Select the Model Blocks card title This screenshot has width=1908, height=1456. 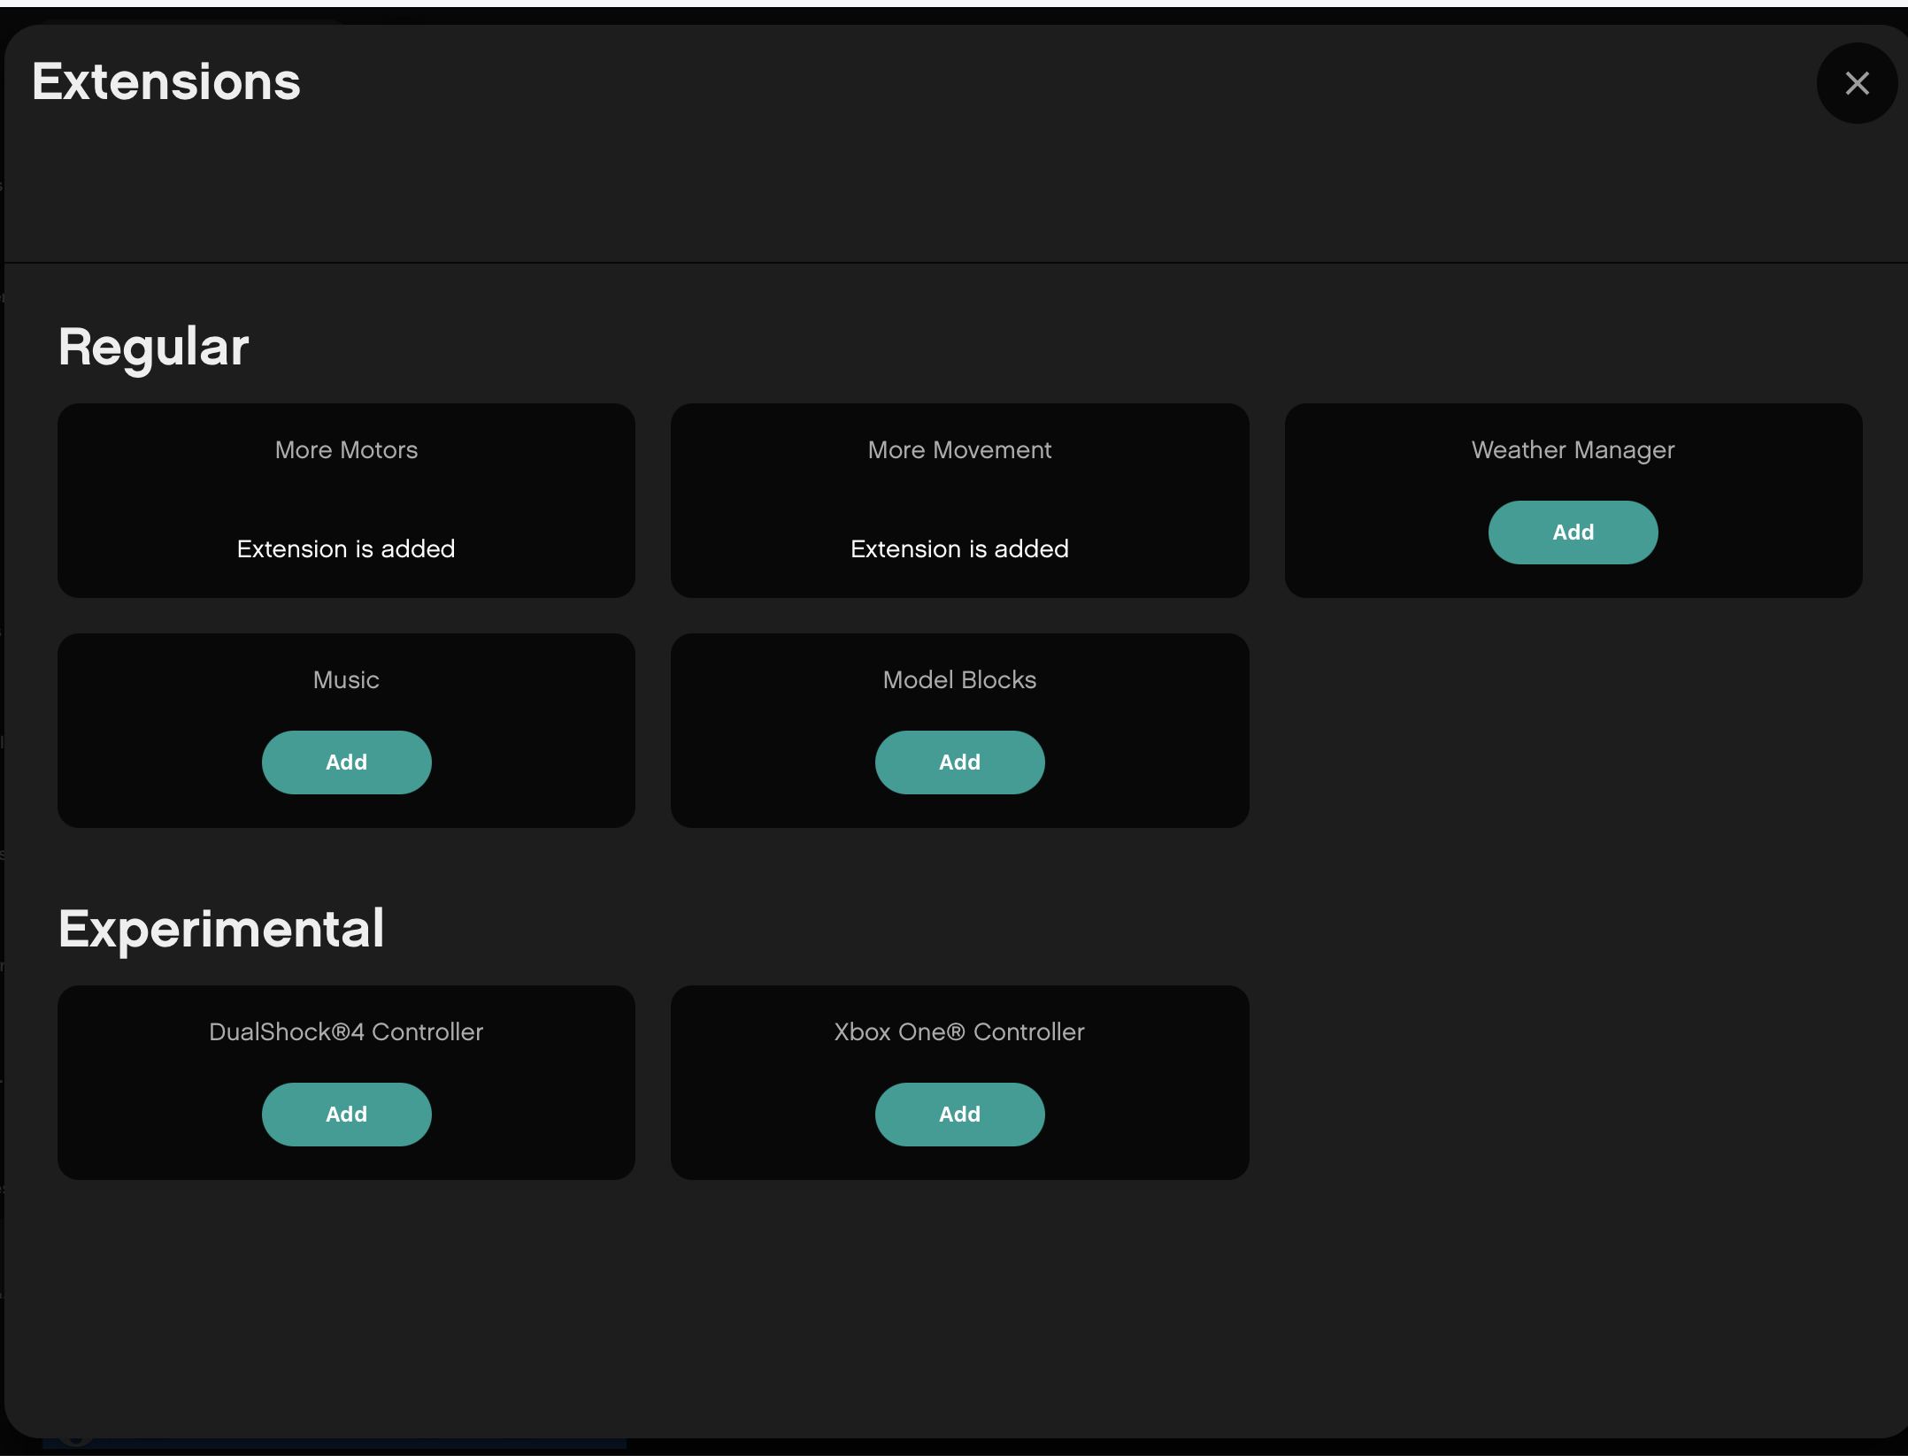pos(958,680)
